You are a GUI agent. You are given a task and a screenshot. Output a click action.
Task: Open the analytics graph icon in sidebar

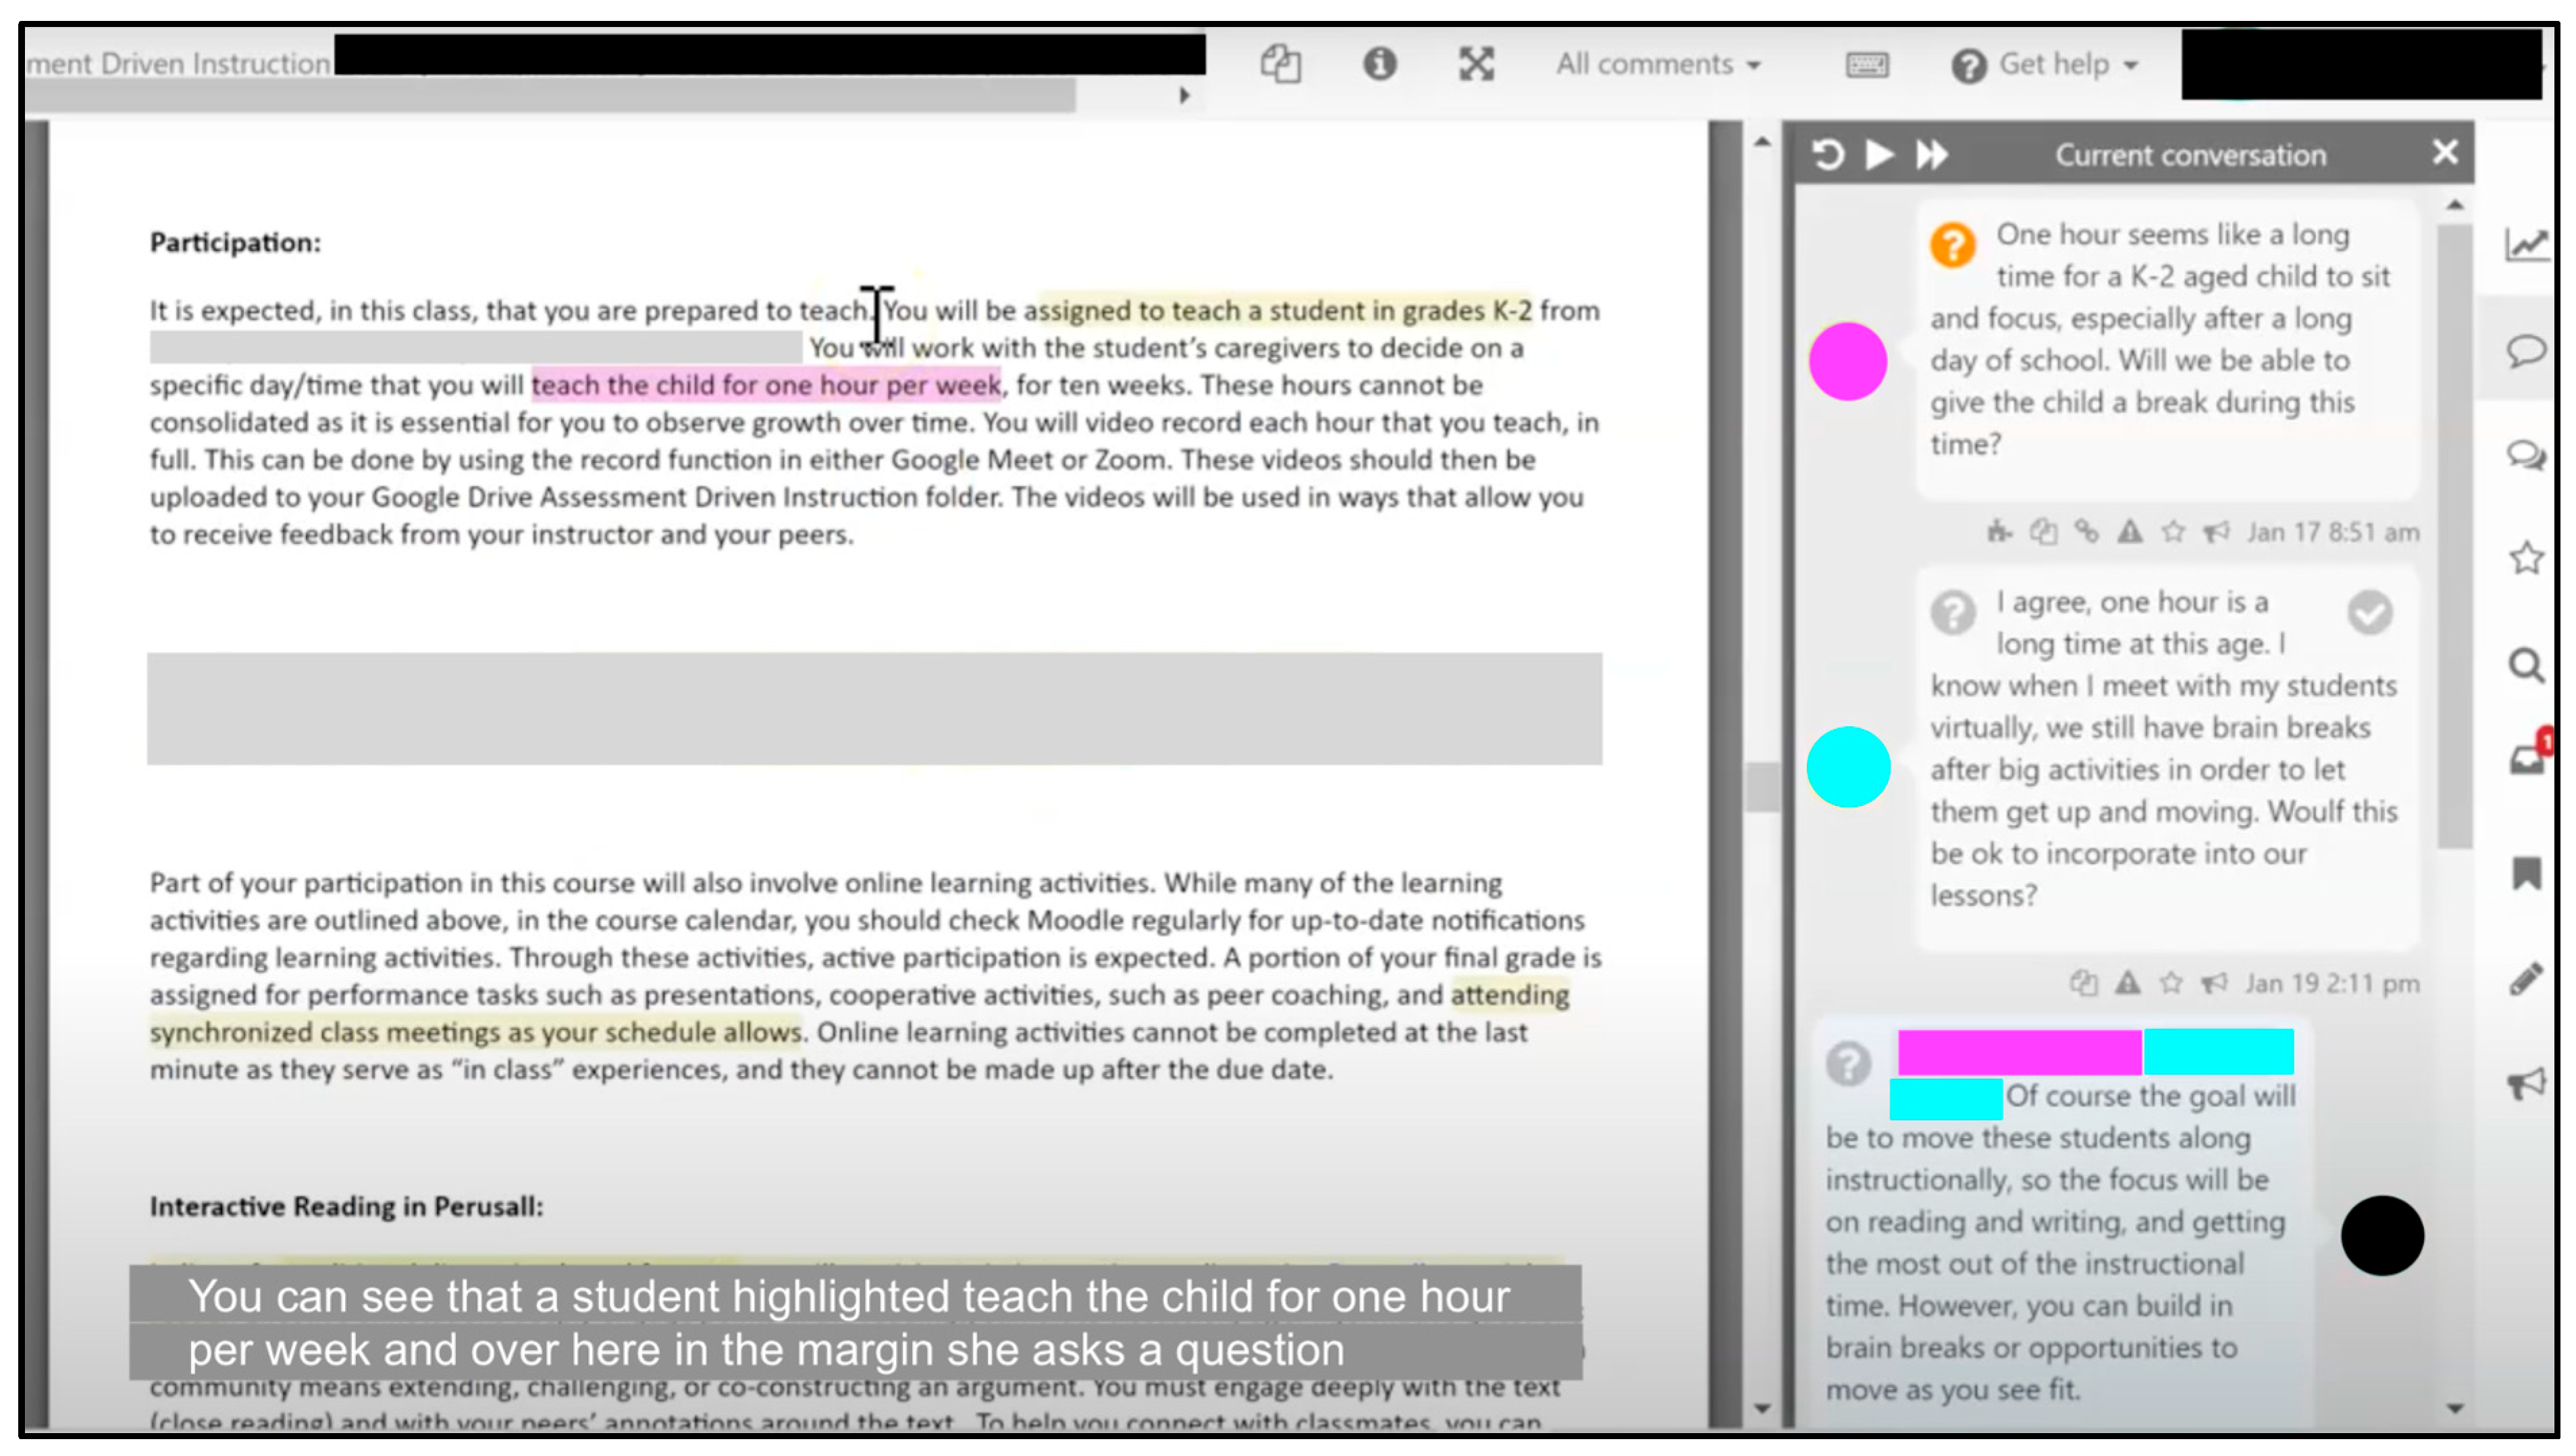[2526, 243]
